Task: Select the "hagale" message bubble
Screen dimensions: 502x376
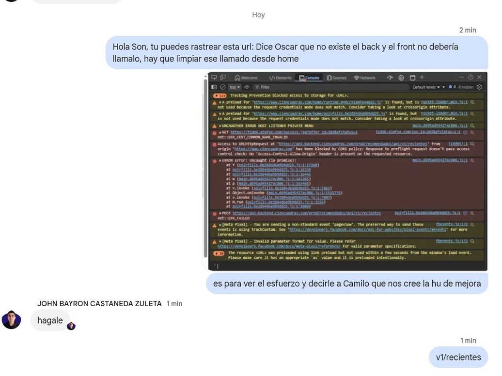Action: (x=50, y=320)
